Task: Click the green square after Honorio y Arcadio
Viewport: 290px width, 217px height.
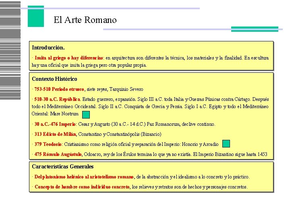Action: tap(226, 143)
